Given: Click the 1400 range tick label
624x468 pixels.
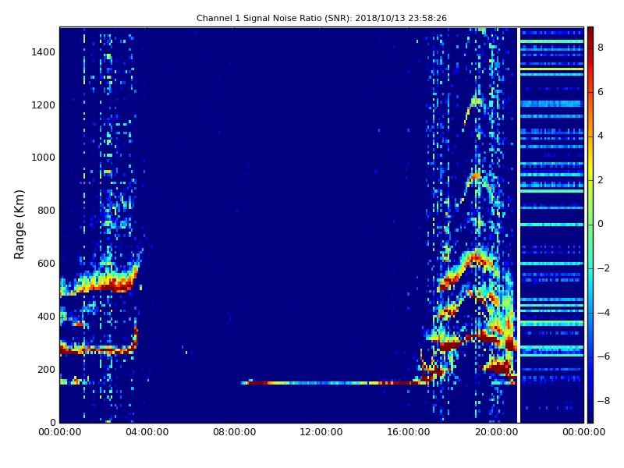Looking at the screenshot, I should [44, 52].
